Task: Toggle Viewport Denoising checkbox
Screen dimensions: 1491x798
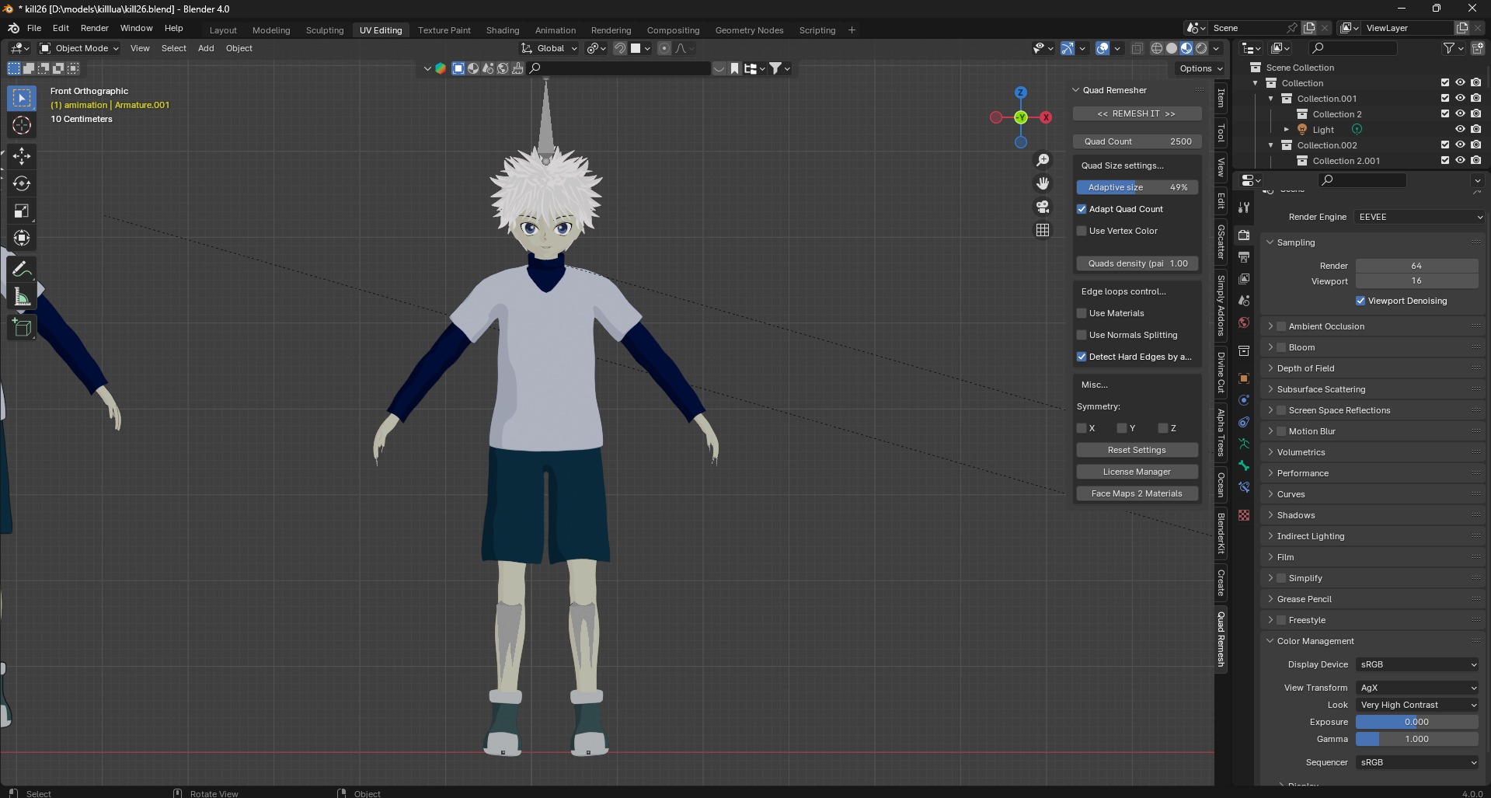Action: 1360,301
